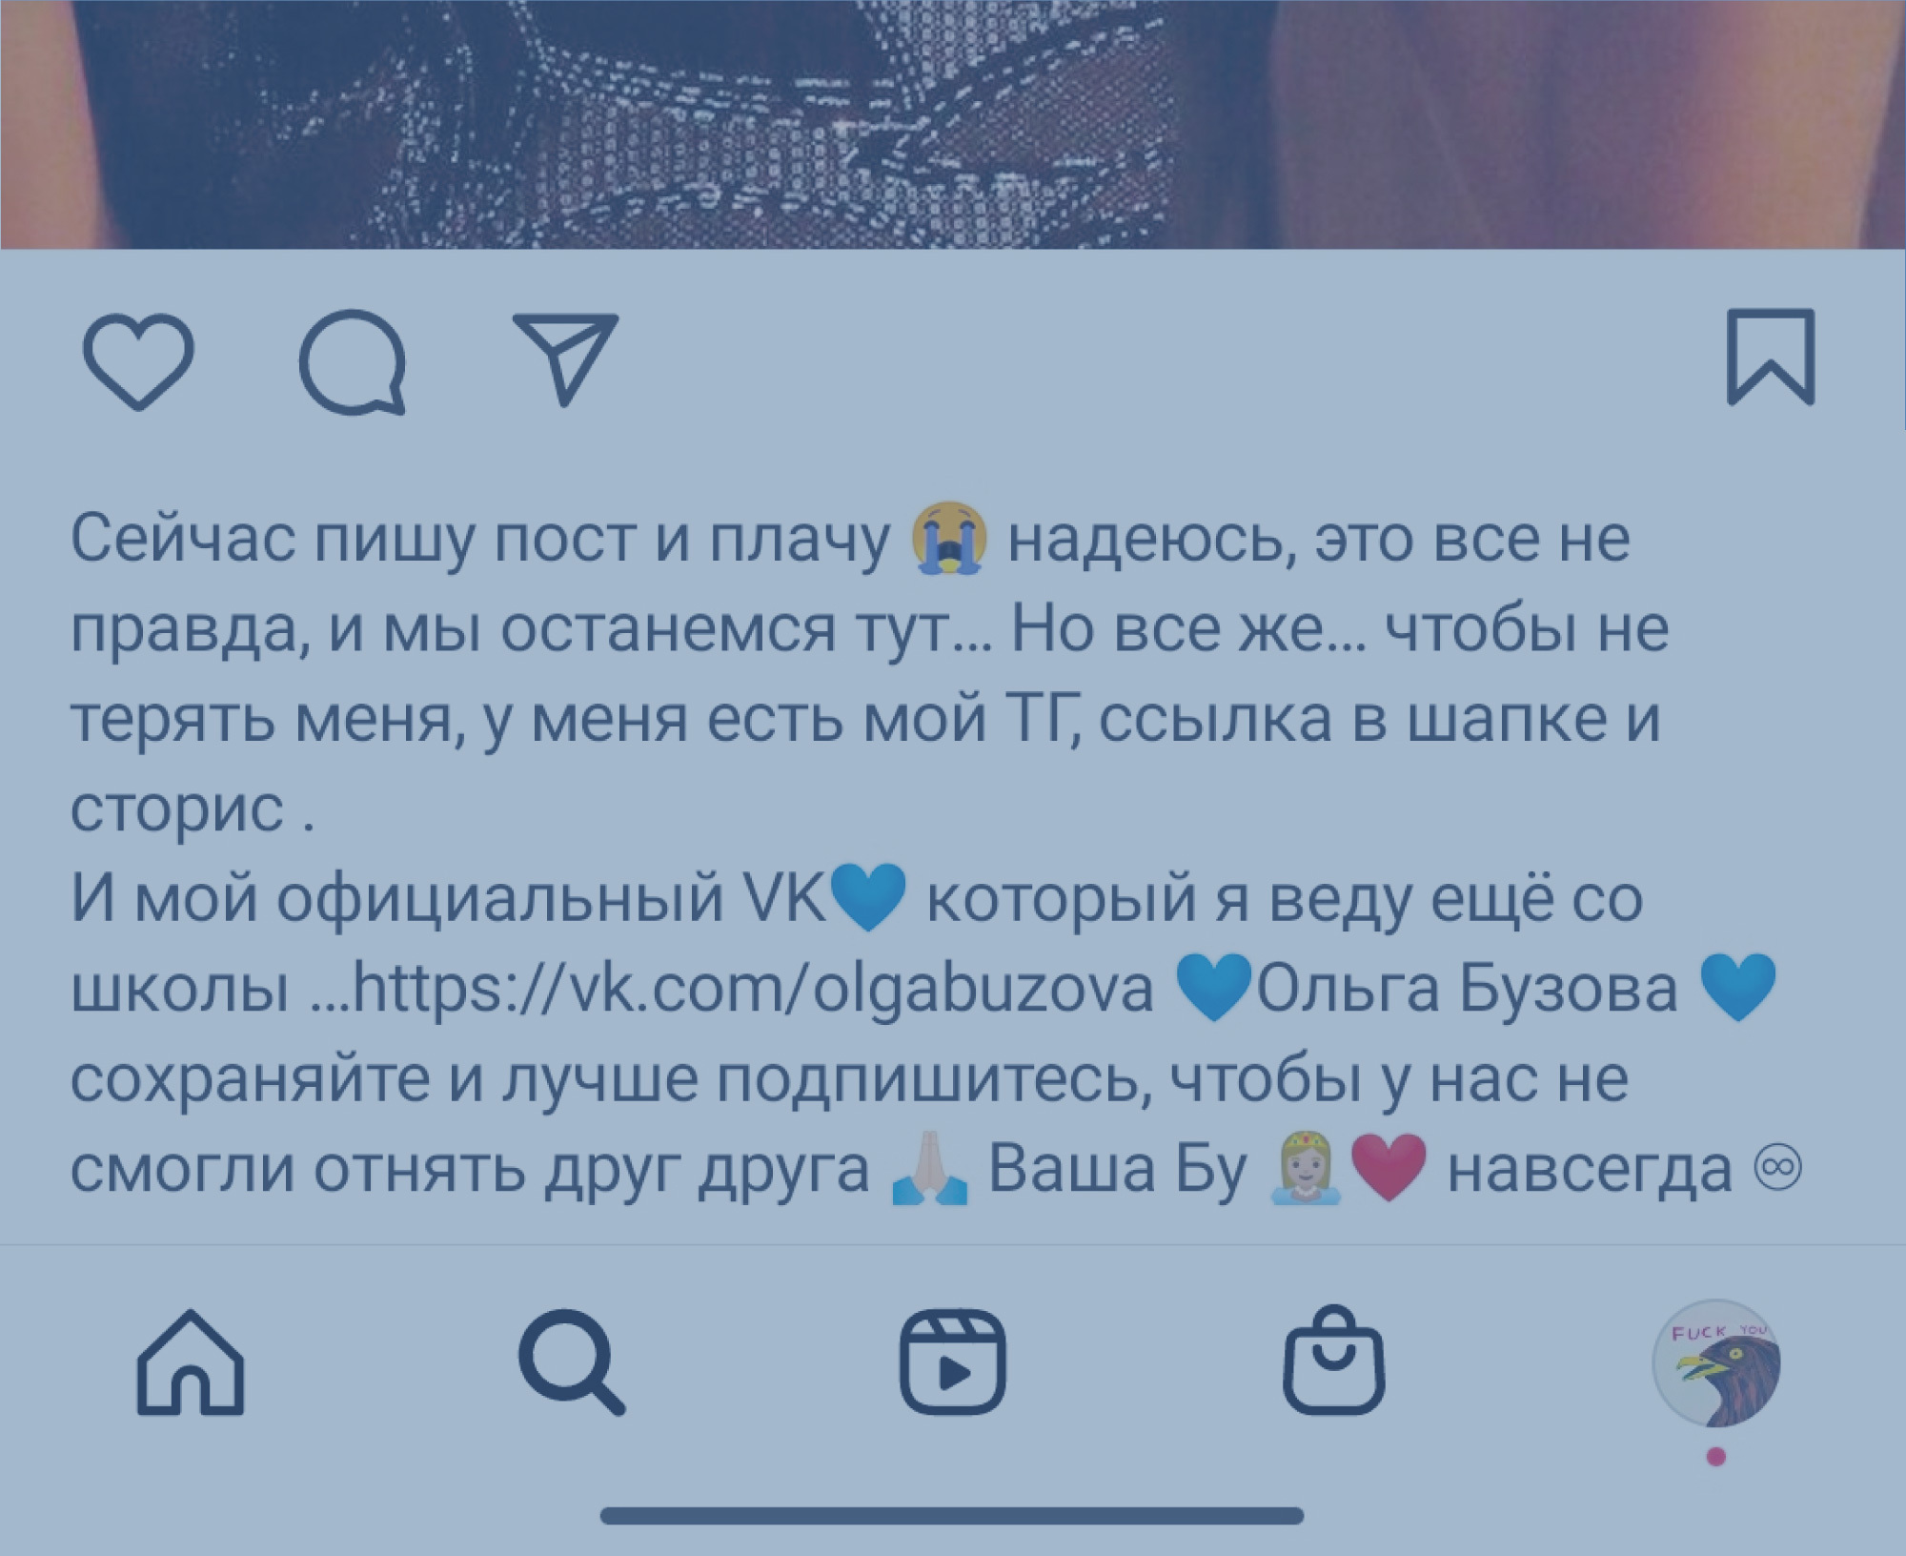Open the Search tab
The width and height of the screenshot is (1906, 1556).
point(572,1362)
